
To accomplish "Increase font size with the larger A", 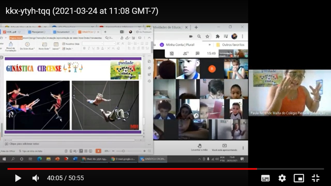I will 118,44.
